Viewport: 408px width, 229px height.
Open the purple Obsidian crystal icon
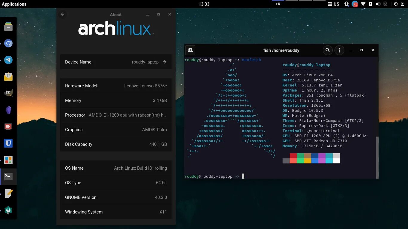8,110
